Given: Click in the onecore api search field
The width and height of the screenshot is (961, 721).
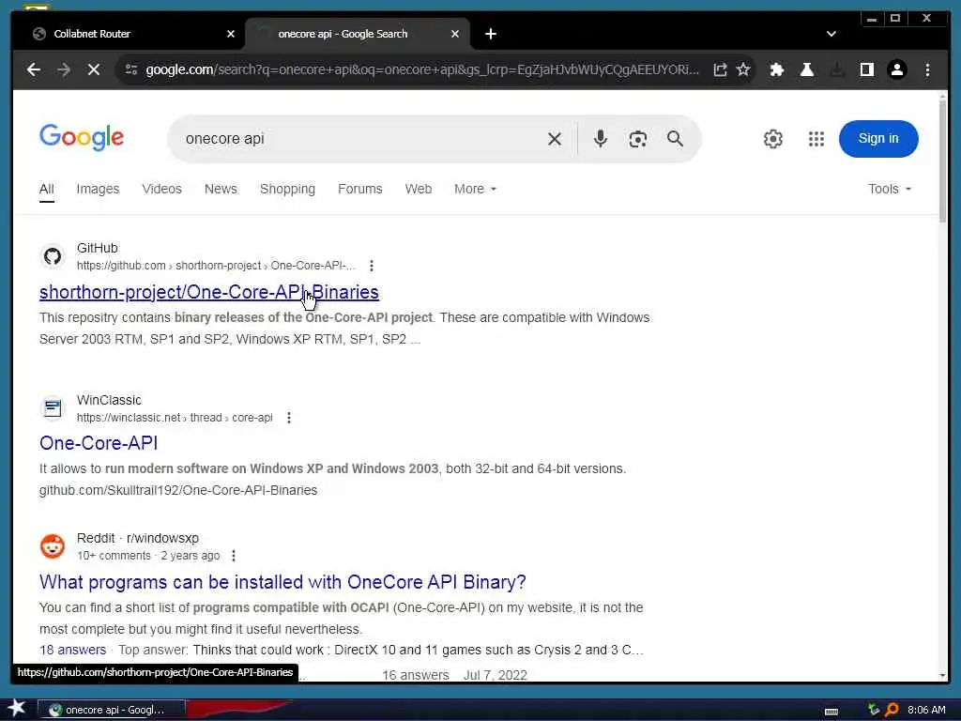Looking at the screenshot, I should pos(361,139).
